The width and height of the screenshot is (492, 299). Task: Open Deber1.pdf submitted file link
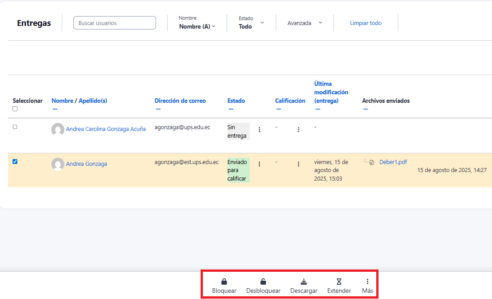click(393, 162)
